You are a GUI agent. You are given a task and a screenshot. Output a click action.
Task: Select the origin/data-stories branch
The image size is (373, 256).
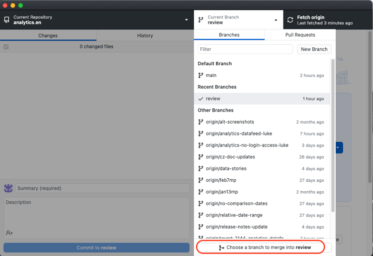[x=226, y=168]
